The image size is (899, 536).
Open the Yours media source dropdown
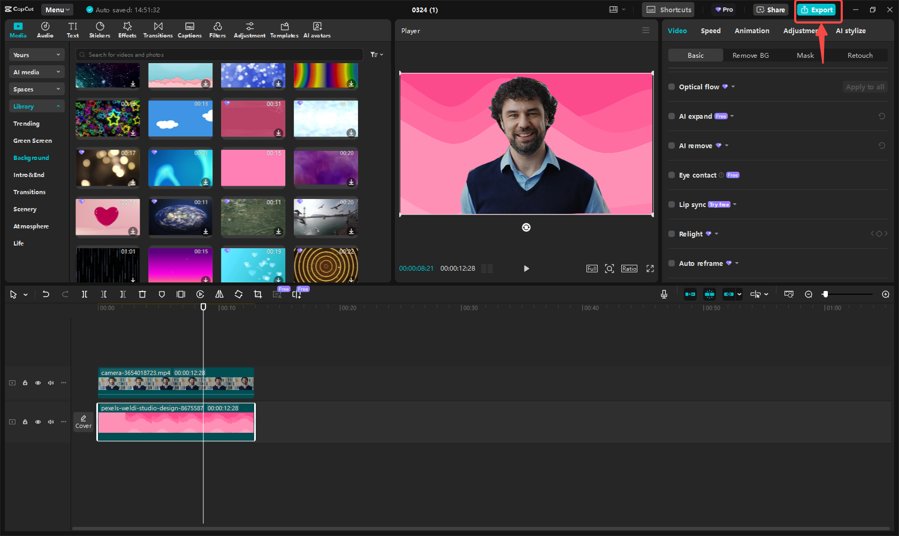36,55
